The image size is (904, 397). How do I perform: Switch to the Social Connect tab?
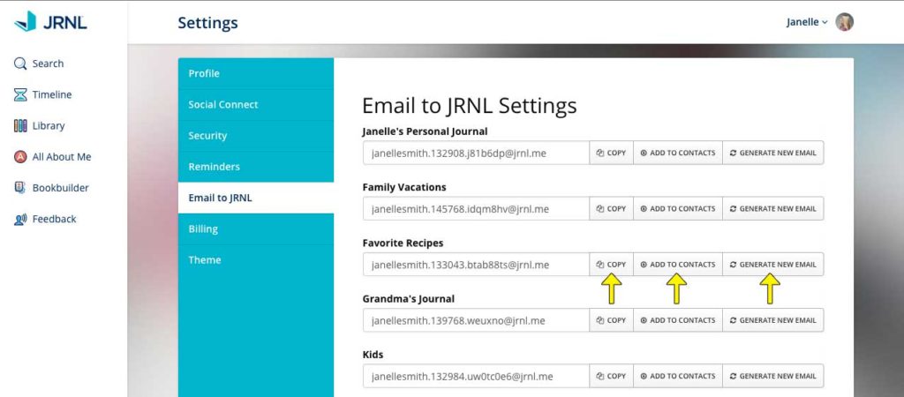pyautogui.click(x=256, y=104)
